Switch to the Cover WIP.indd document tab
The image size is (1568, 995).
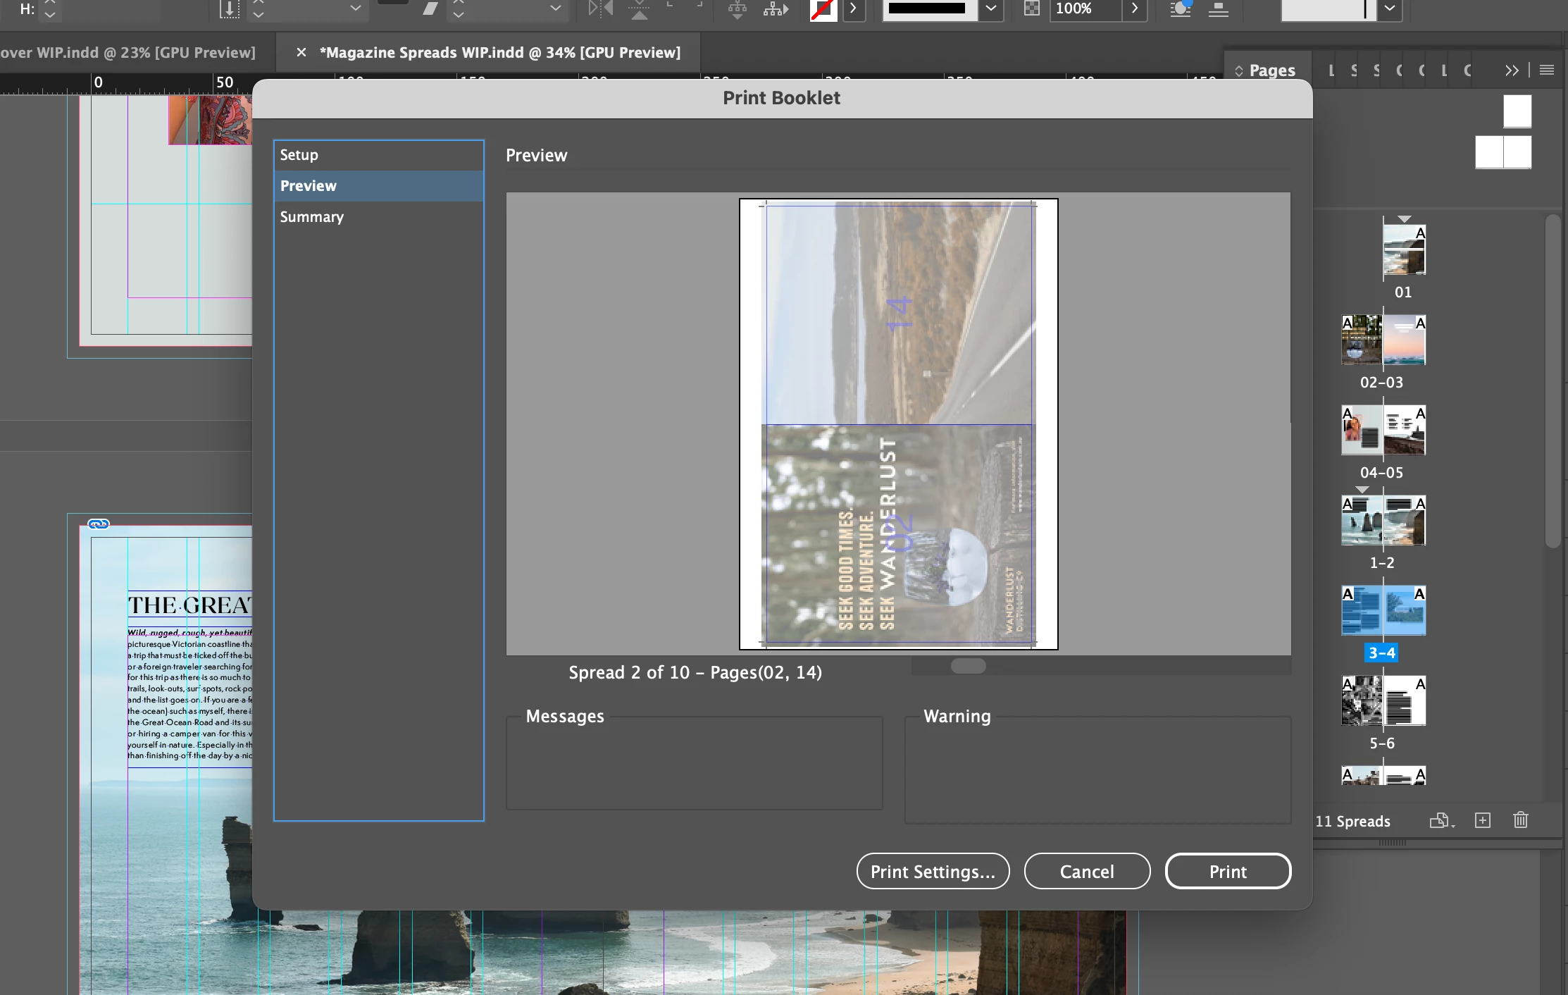[127, 52]
